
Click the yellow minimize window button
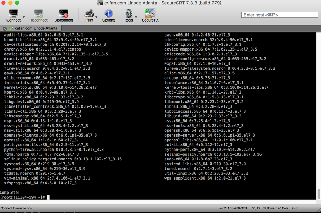10,3
